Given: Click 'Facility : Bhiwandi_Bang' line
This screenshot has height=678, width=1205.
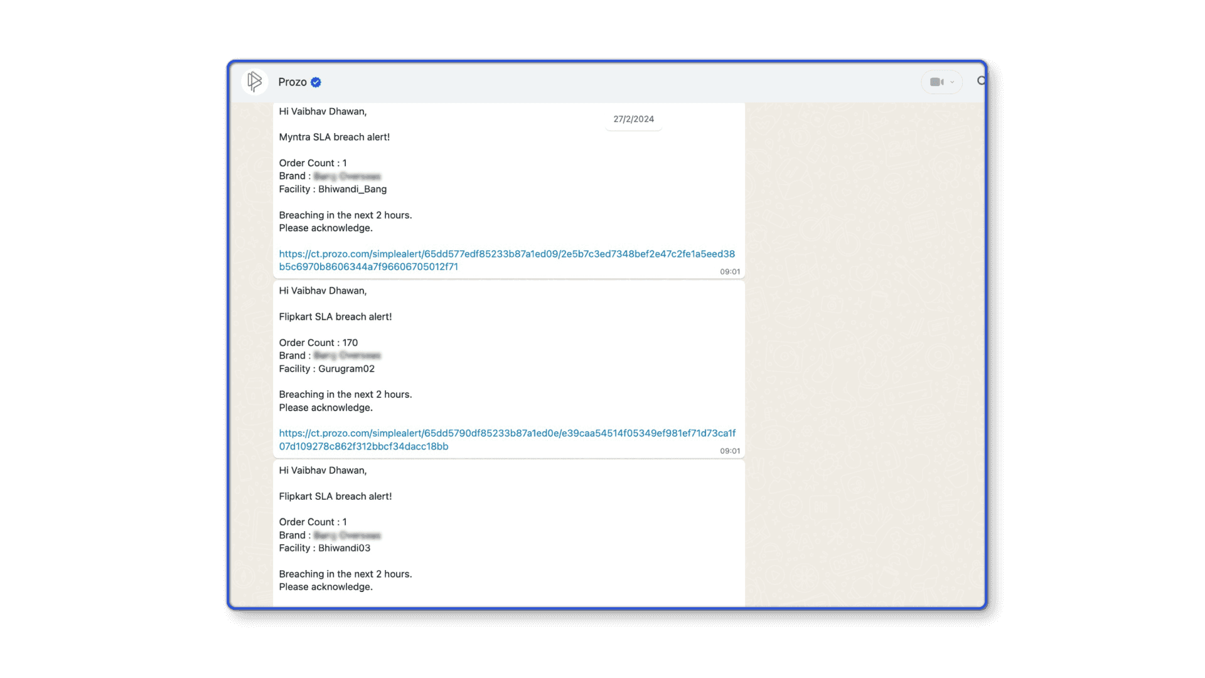Looking at the screenshot, I should pyautogui.click(x=333, y=189).
